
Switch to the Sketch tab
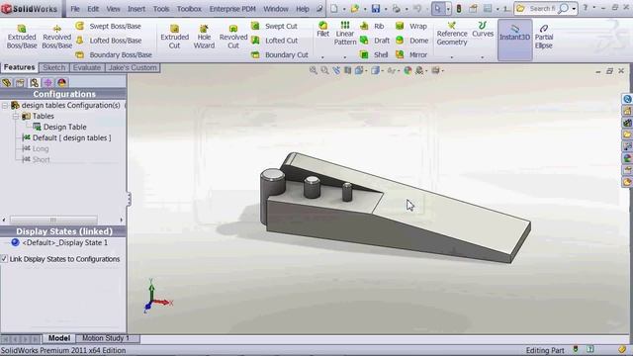(x=53, y=68)
